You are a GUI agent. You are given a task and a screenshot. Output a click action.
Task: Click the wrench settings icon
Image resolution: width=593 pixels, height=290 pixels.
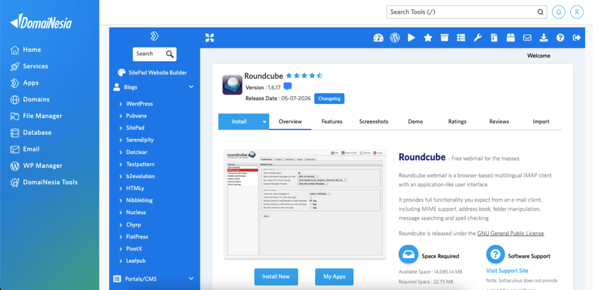478,38
